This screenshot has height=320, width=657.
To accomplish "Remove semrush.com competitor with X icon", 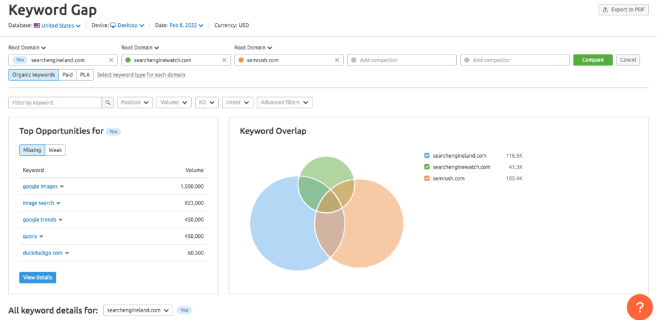I will coord(337,60).
